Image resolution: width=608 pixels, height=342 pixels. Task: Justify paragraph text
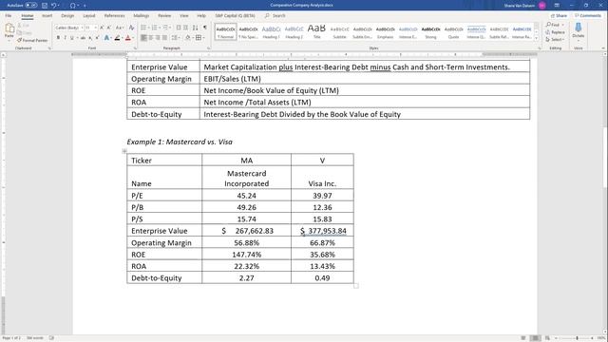tap(164, 38)
